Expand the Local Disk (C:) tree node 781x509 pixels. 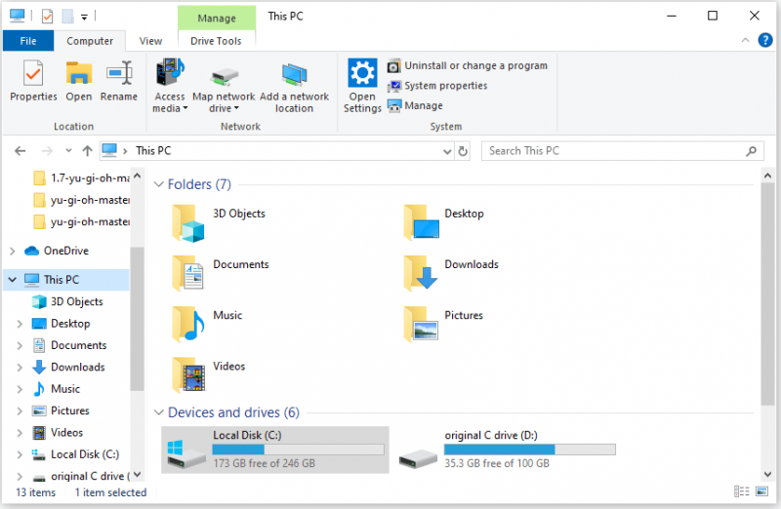point(20,454)
